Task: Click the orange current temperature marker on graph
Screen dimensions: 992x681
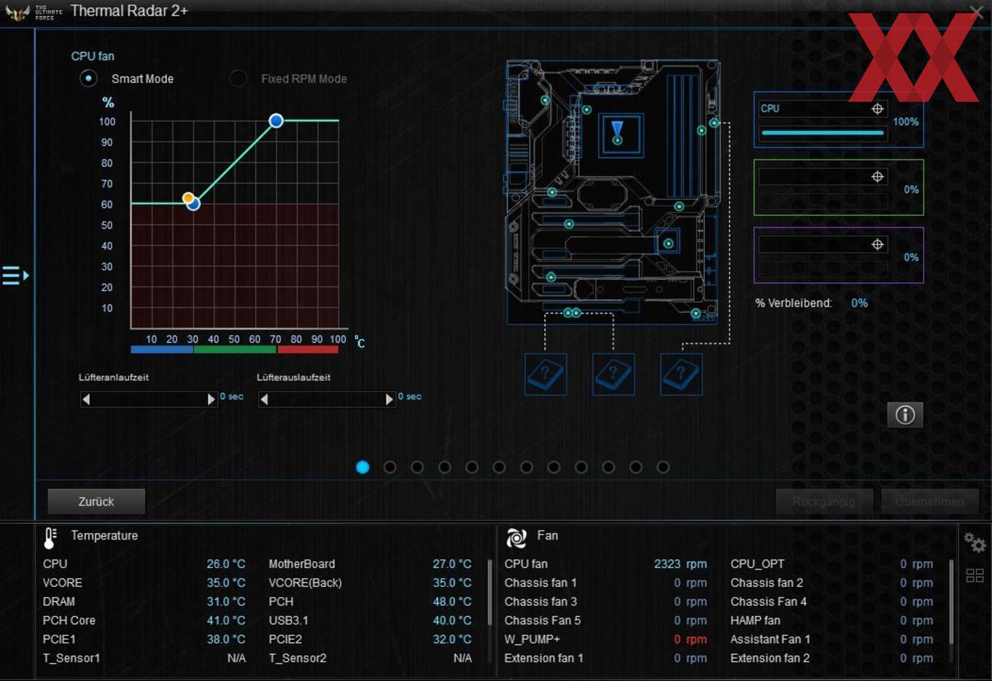Action: (x=188, y=198)
